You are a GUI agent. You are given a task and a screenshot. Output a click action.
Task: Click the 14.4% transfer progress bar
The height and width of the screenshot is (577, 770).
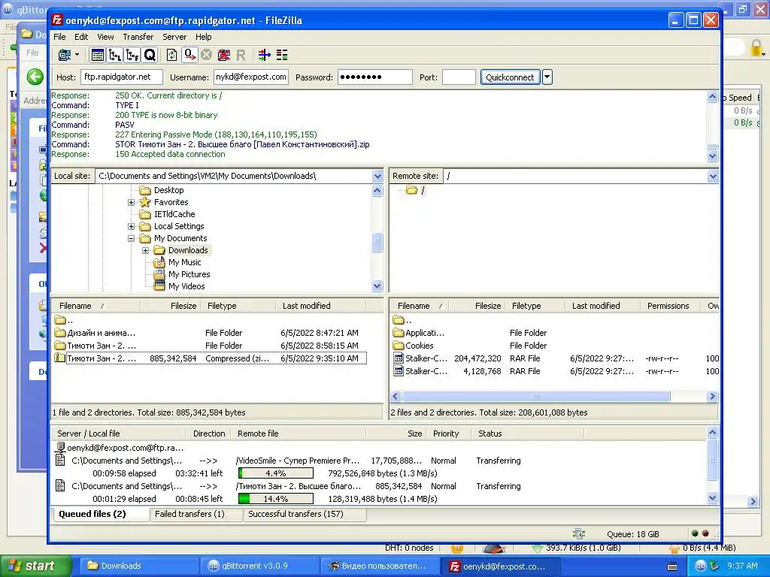275,499
